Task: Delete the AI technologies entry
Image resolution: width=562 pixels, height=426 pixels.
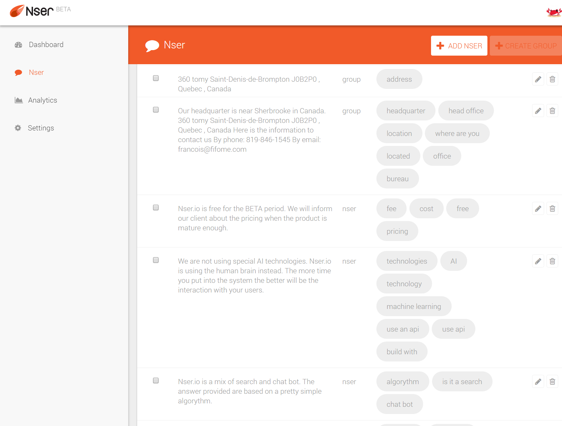Action: click(x=552, y=261)
